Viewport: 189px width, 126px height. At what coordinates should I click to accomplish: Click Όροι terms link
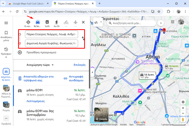131,124
